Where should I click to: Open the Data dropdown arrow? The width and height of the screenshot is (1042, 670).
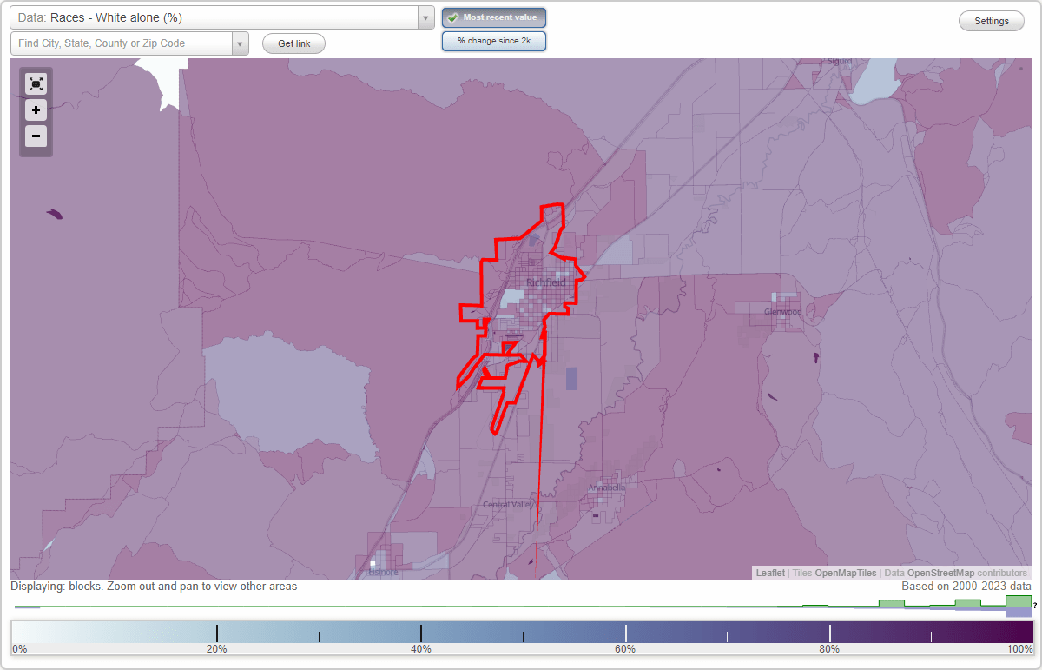(x=425, y=17)
